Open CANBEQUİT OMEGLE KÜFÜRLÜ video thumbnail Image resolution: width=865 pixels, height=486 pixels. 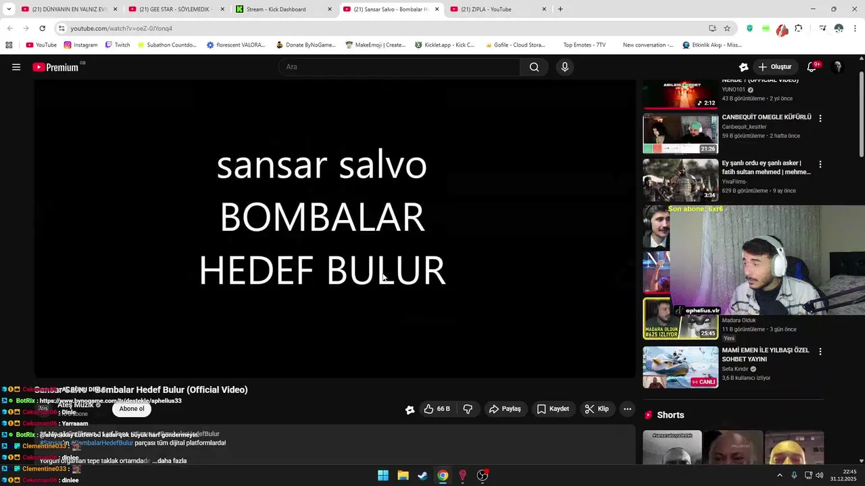[x=681, y=133]
